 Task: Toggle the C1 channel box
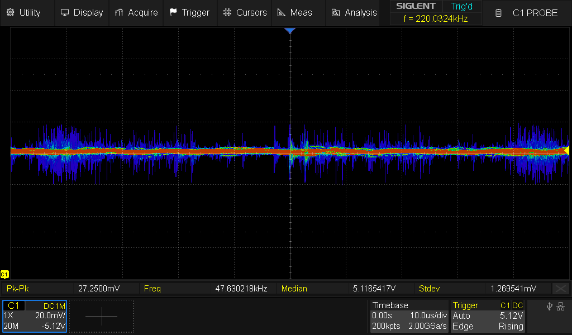[x=35, y=316]
